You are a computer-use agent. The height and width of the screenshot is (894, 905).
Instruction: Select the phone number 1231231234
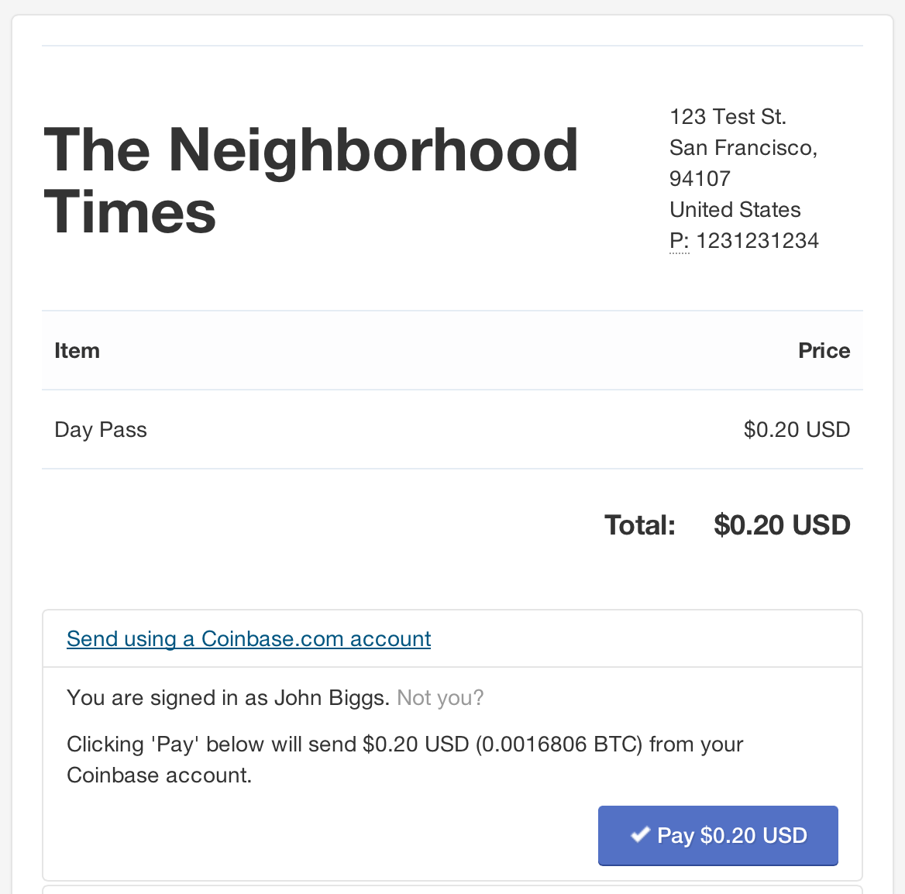tap(757, 241)
